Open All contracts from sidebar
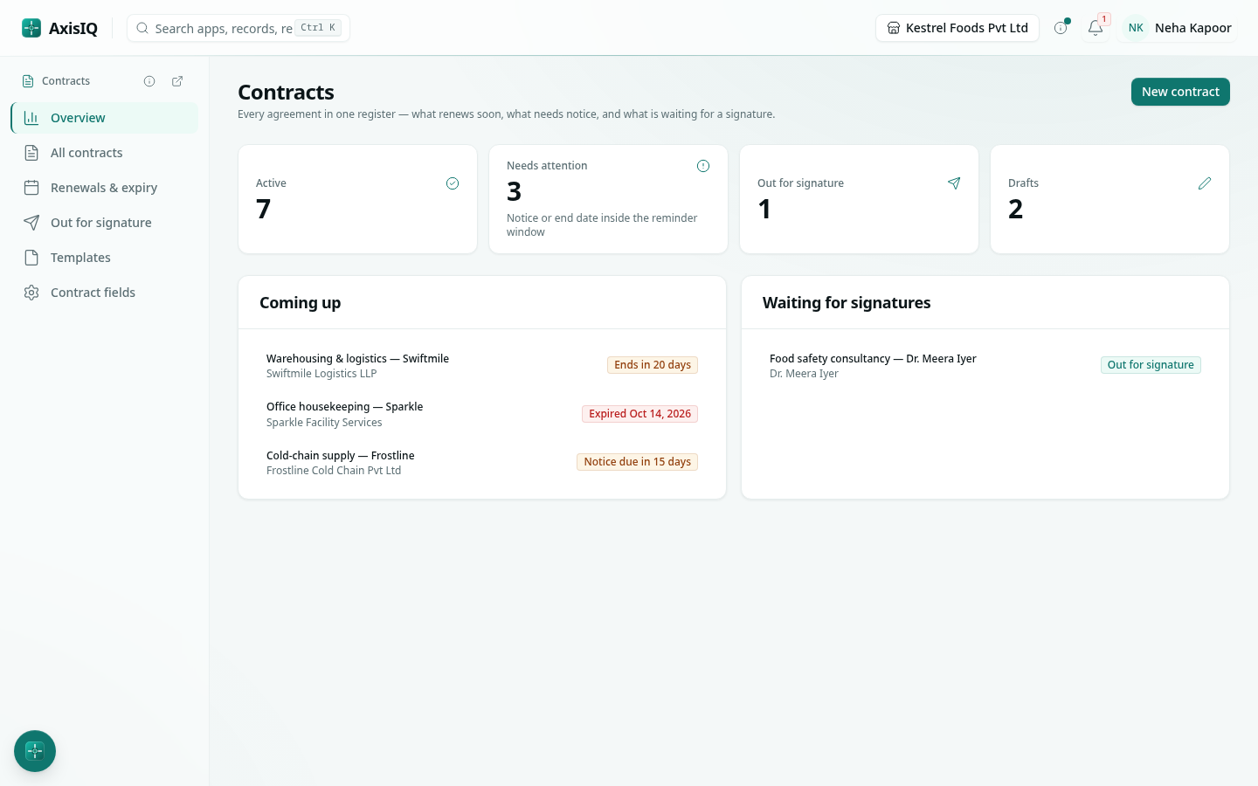1258x786 pixels. coord(105,153)
